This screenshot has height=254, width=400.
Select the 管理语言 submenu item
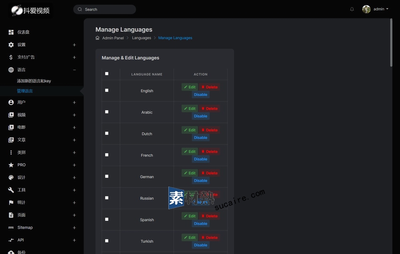coord(25,91)
